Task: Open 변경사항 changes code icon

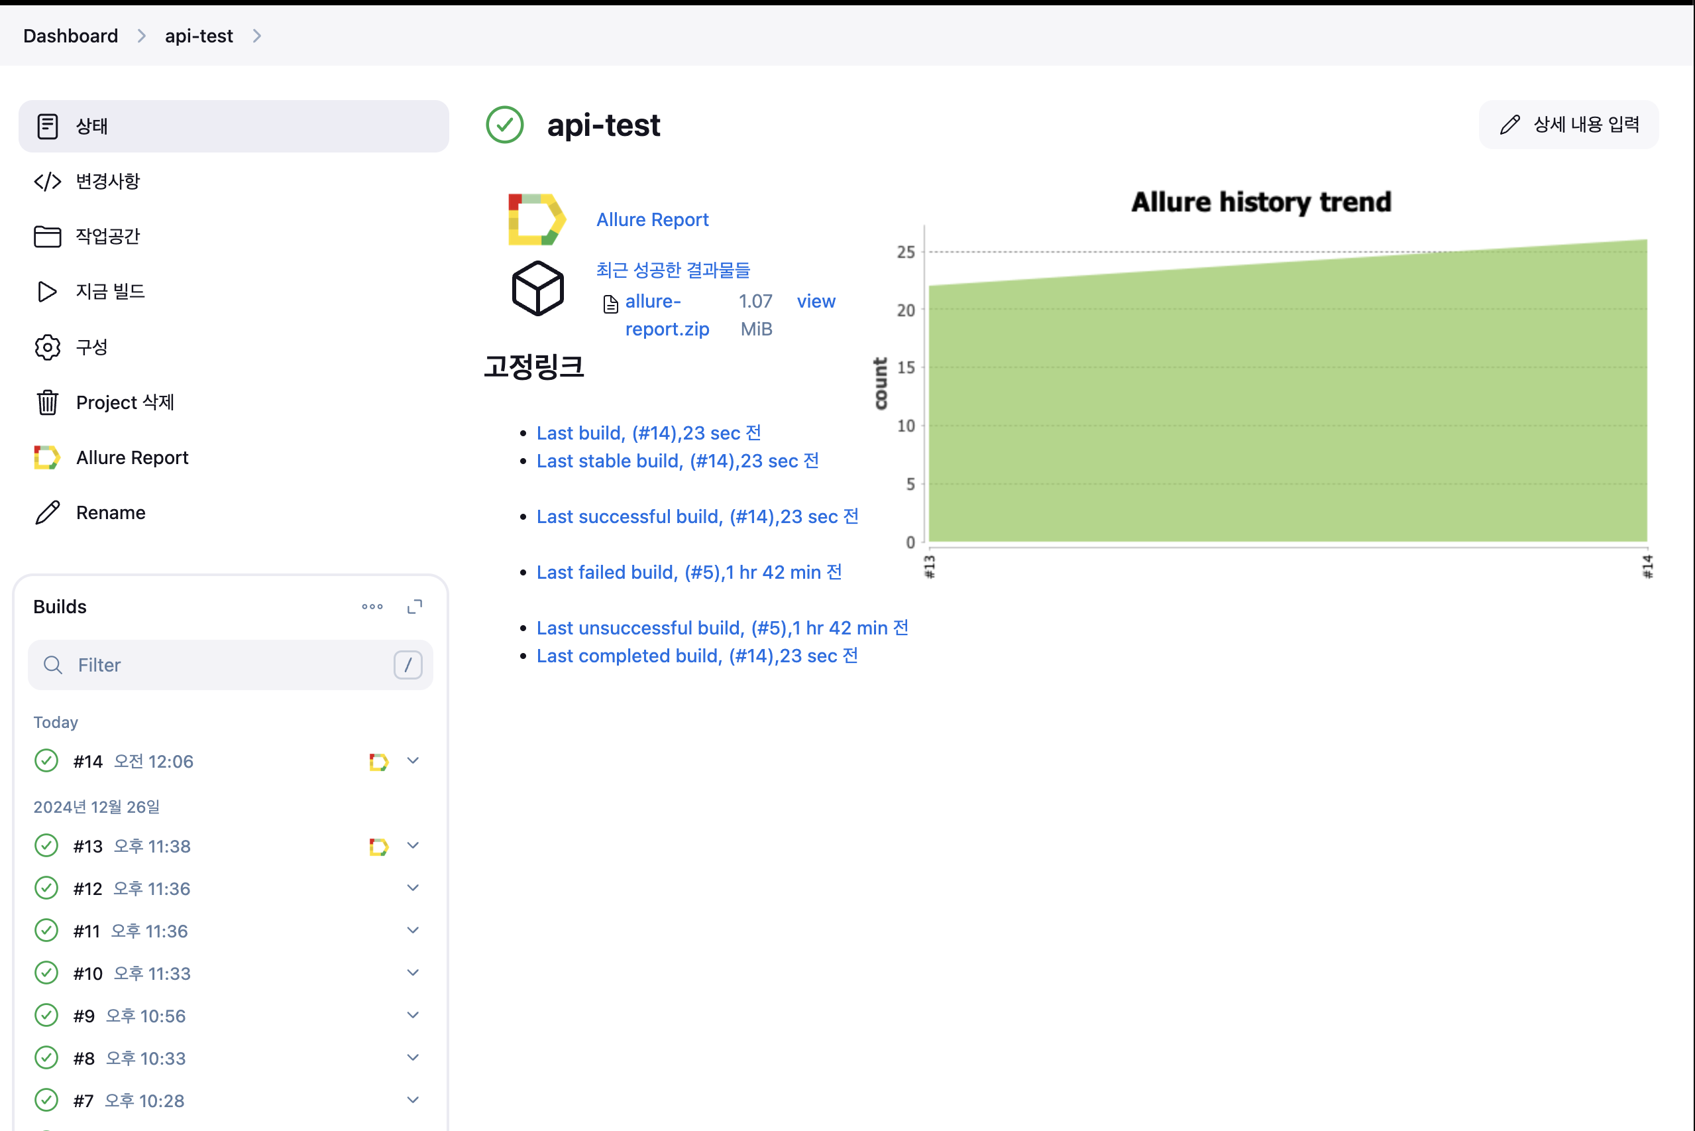Action: [48, 181]
